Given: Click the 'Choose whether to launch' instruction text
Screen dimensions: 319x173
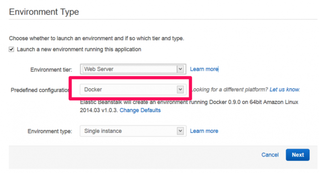Looking at the screenshot, I should pos(97,38).
